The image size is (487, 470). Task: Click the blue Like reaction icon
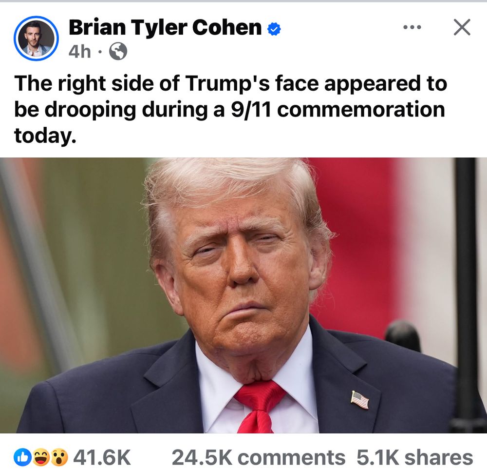point(21,457)
